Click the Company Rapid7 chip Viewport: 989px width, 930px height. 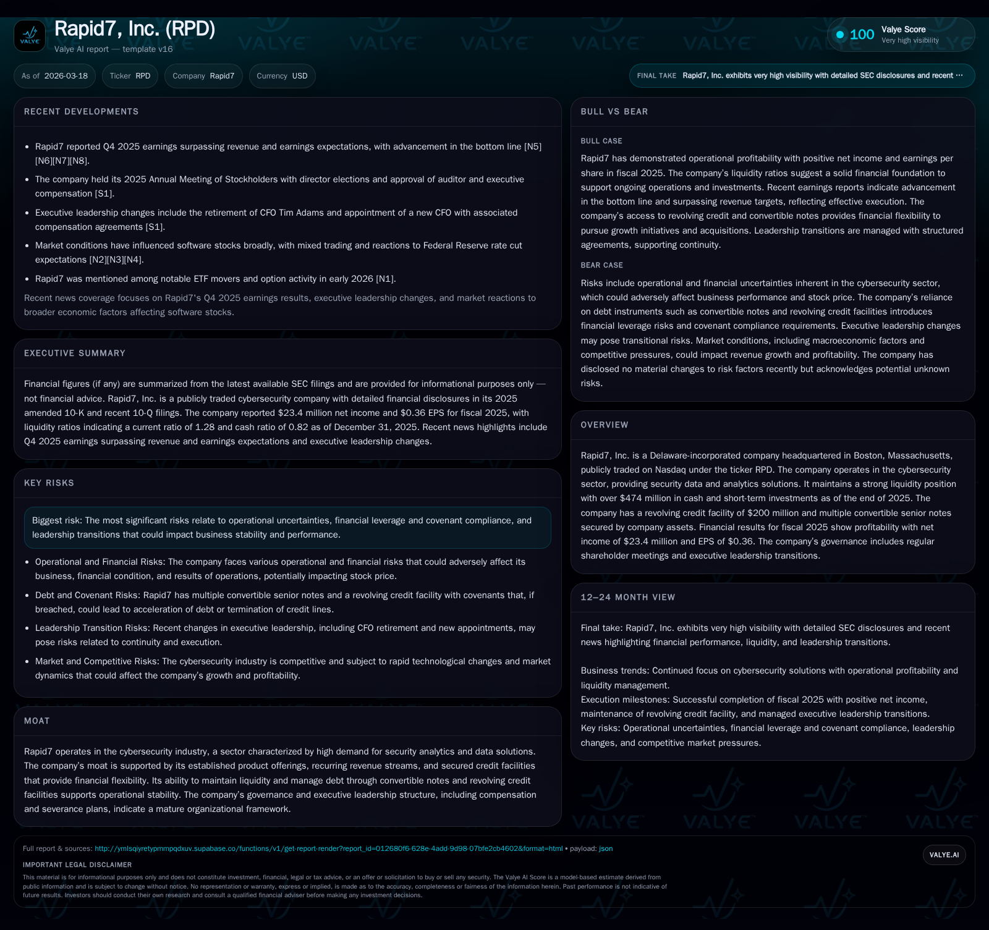tap(203, 76)
